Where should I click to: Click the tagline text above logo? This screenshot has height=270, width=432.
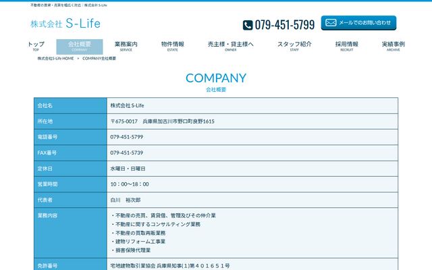click(69, 5)
